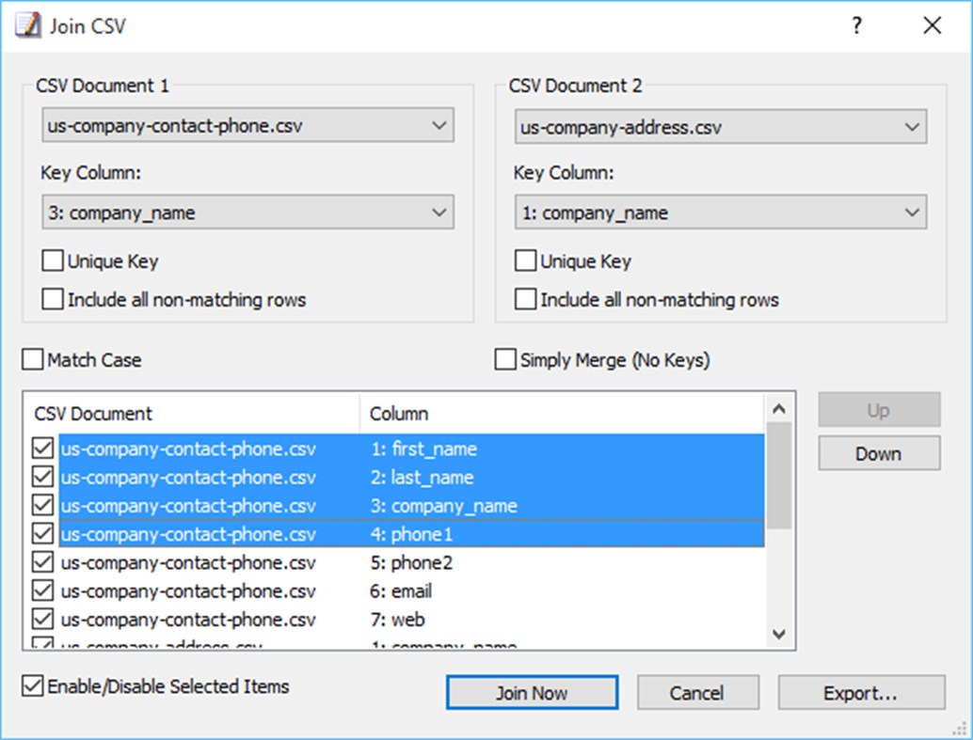
Task: Click Join Now to merge the files
Action: pyautogui.click(x=532, y=693)
